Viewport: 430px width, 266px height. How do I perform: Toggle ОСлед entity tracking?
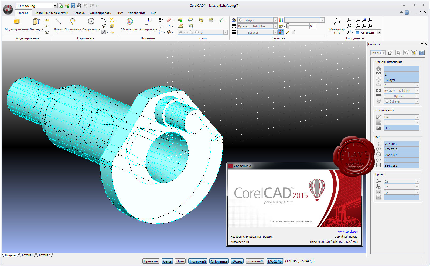click(237, 261)
